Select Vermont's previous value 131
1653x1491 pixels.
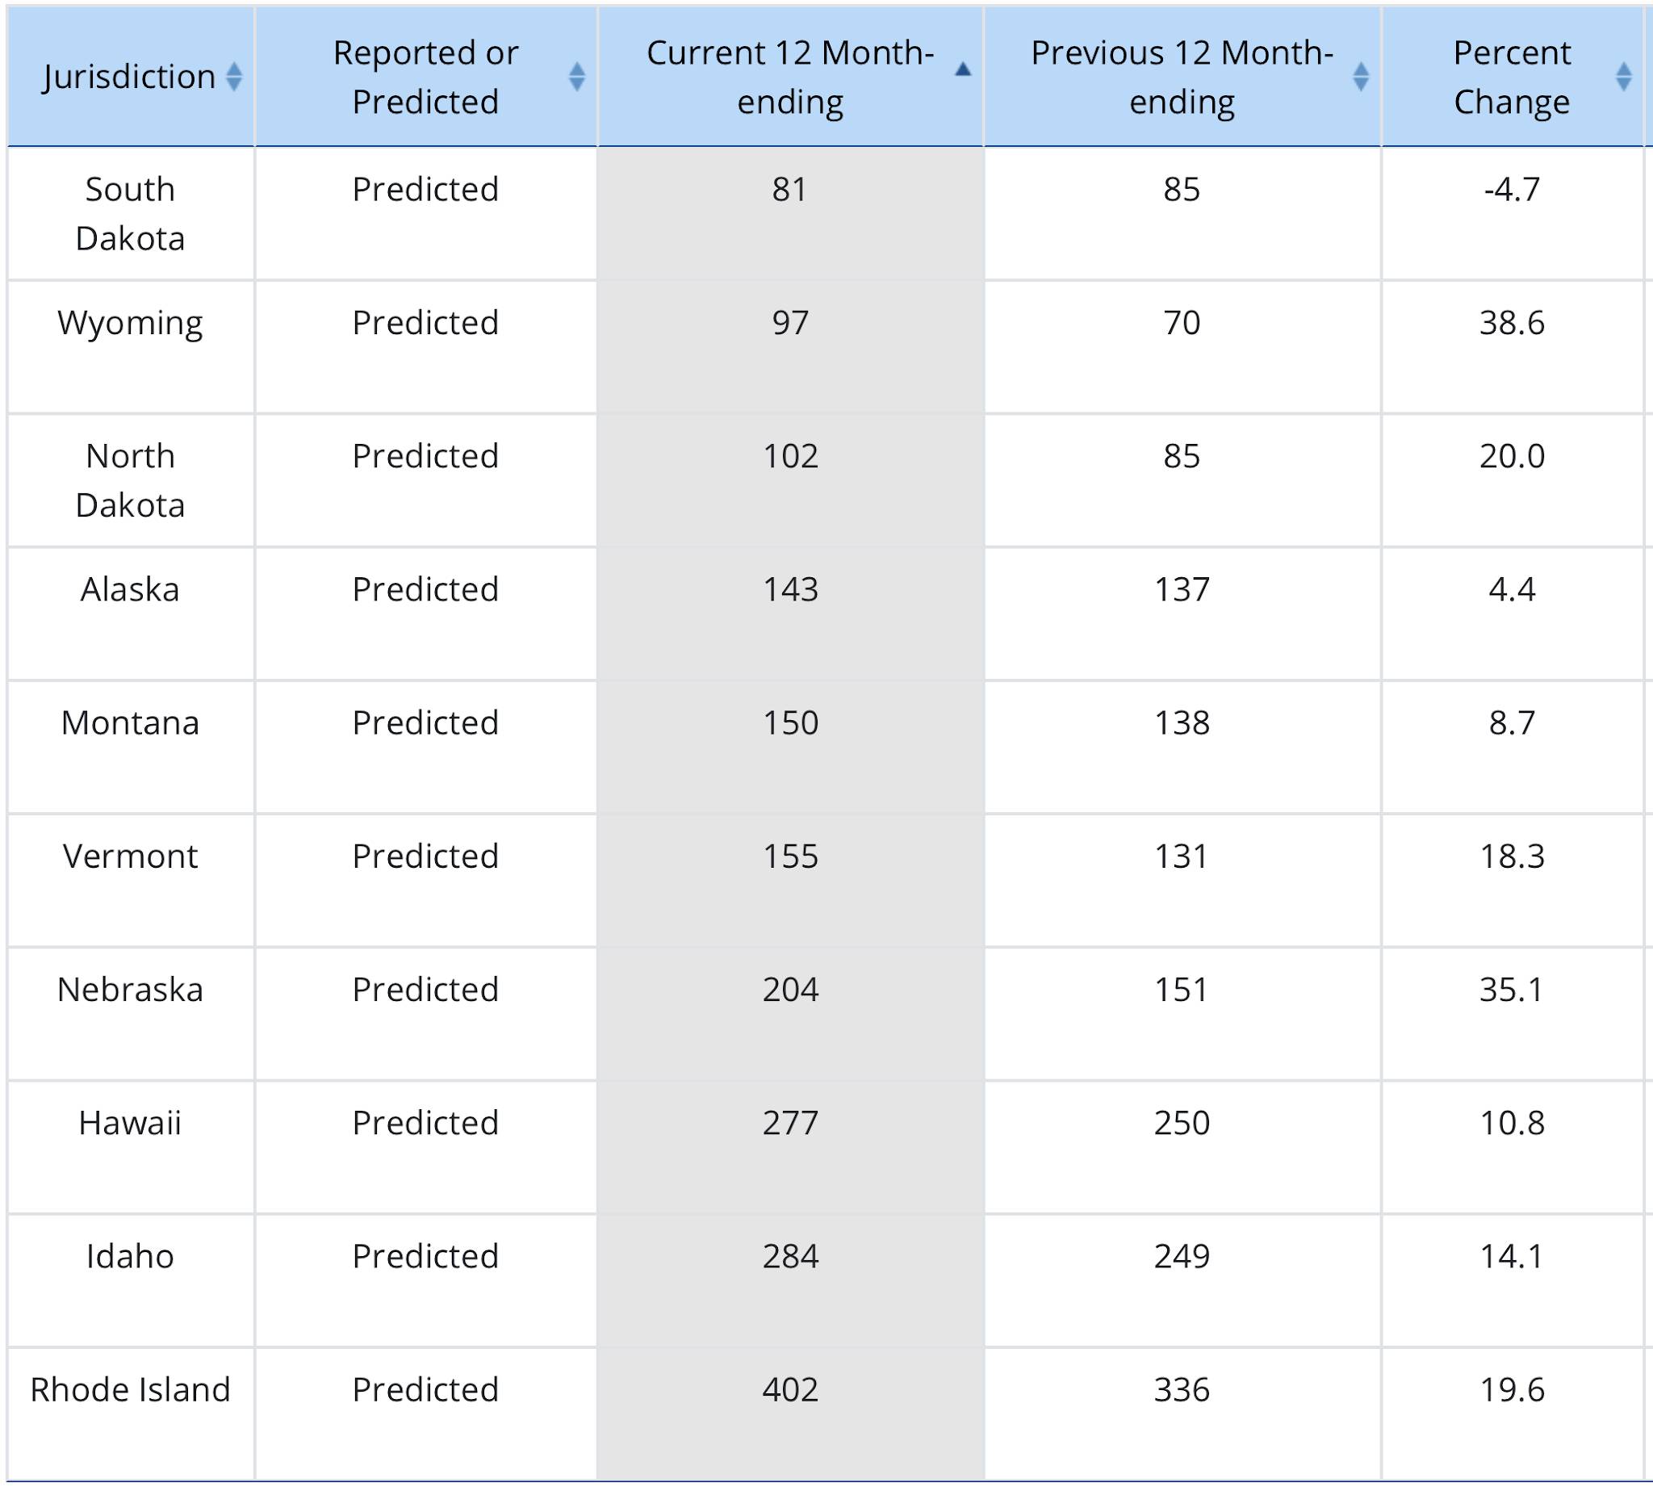point(1182,857)
